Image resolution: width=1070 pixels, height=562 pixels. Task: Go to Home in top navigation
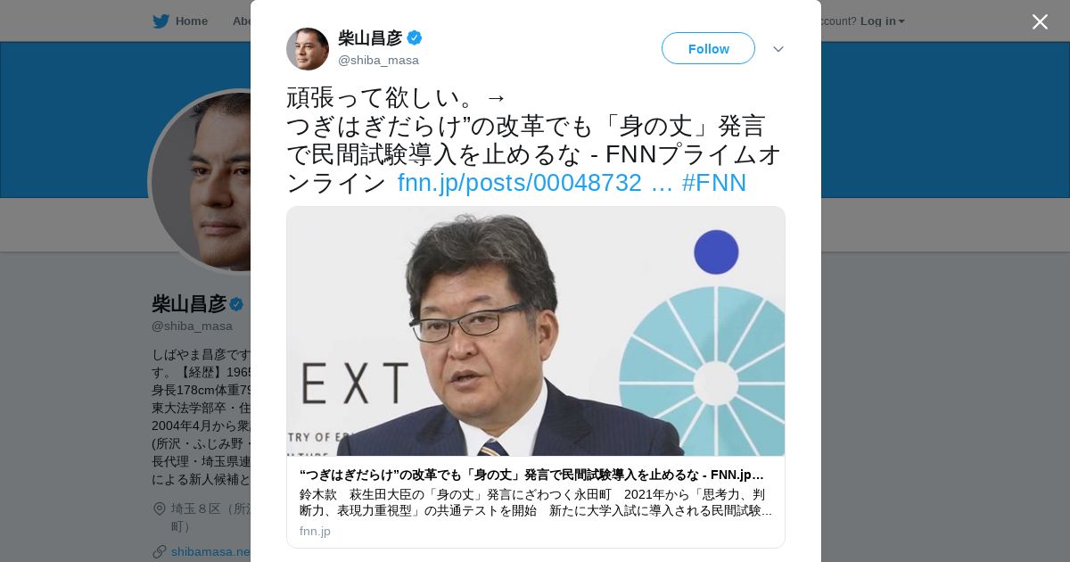coord(191,21)
